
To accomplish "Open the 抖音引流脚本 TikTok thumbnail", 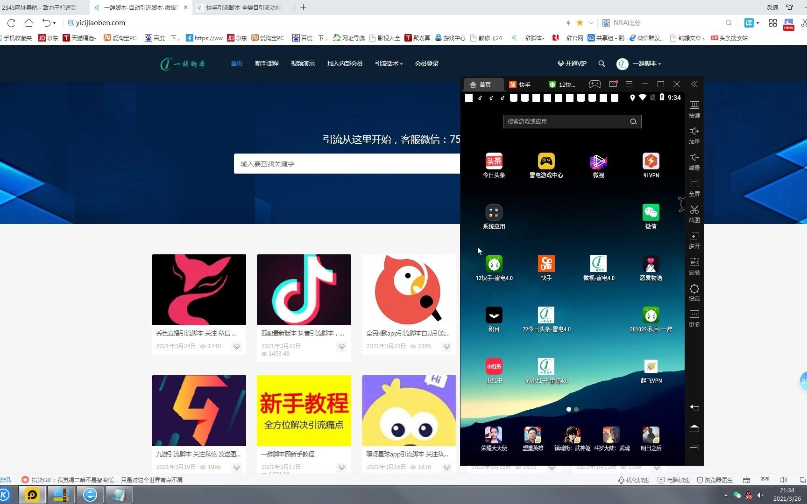I will [304, 289].
